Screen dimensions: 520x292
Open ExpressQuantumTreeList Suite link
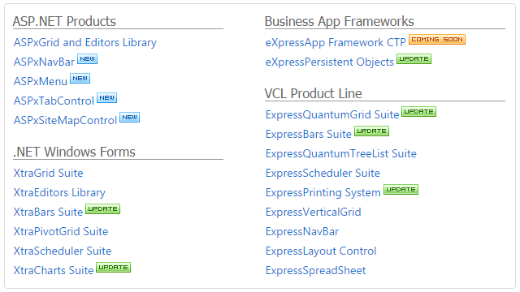341,153
